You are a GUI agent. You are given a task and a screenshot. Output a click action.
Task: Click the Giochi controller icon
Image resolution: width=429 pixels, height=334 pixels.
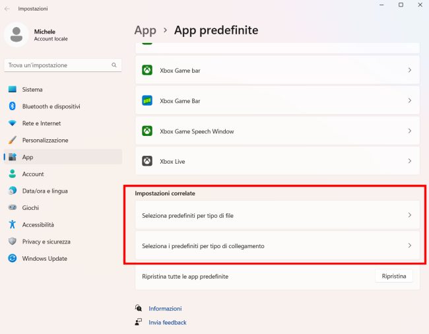(x=13, y=208)
